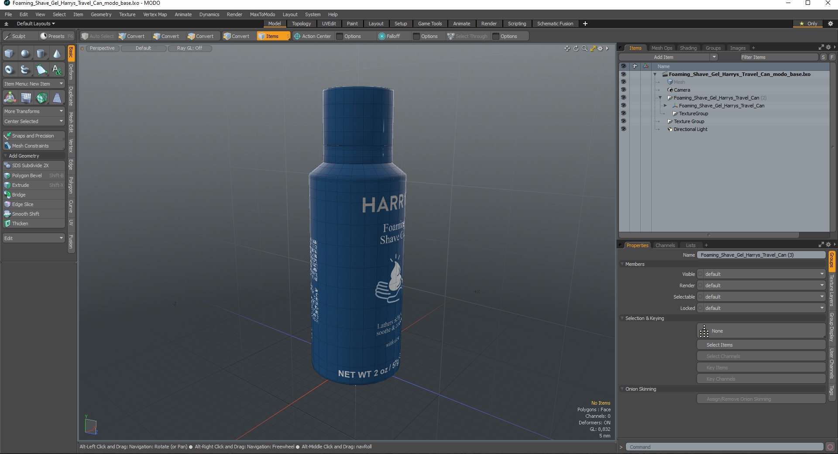Open More Transforms dropdown
Image resolution: width=838 pixels, height=454 pixels.
(34, 111)
